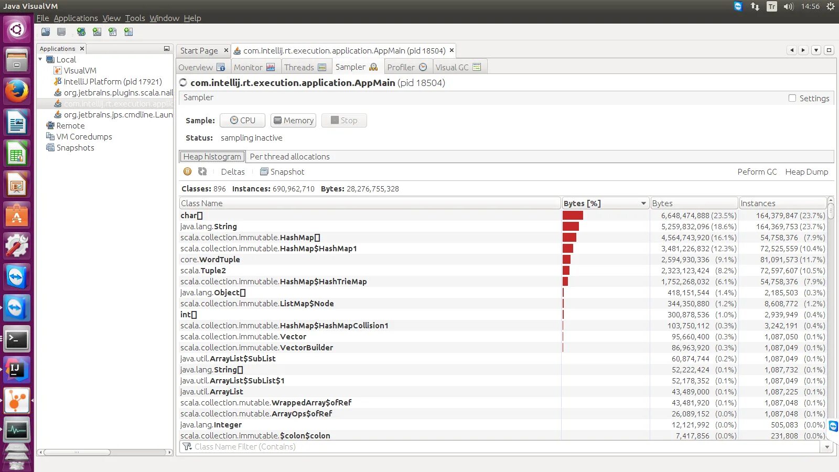Click scroll tabs right arrow

tap(803, 50)
